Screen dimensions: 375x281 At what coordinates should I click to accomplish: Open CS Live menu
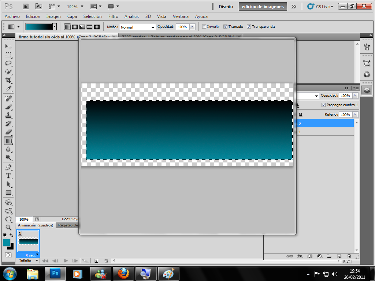[320, 7]
